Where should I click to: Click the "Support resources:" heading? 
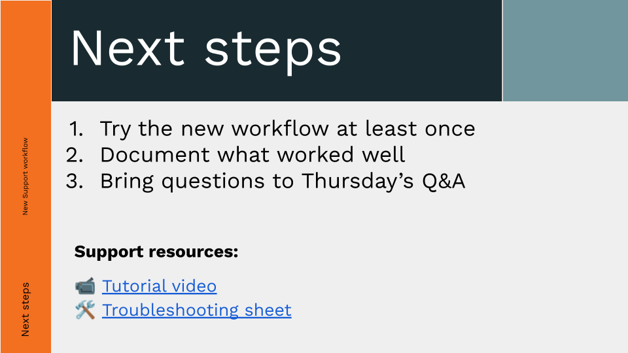point(156,252)
